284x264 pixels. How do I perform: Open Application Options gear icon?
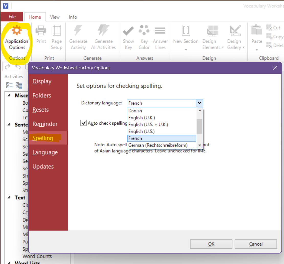[x=17, y=30]
